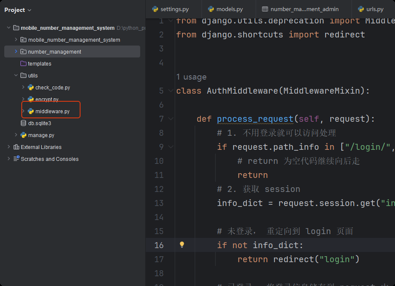
Task: Click the templates folder icon
Action: point(23,63)
